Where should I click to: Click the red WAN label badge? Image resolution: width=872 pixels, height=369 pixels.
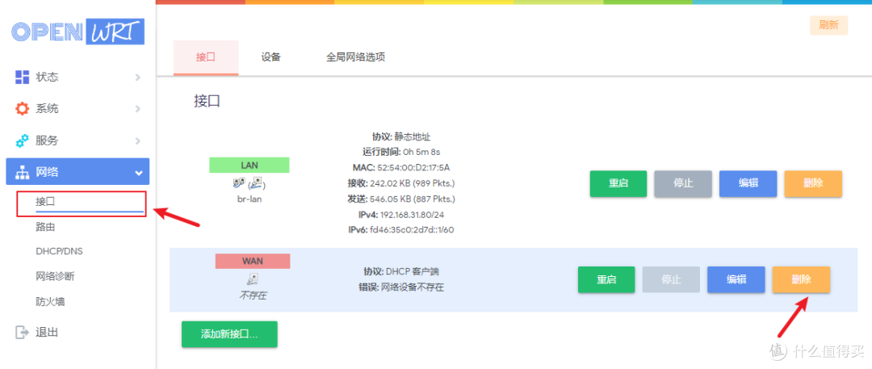point(253,261)
